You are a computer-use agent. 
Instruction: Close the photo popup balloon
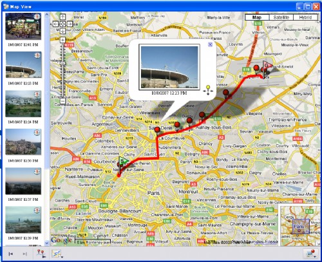210,44
